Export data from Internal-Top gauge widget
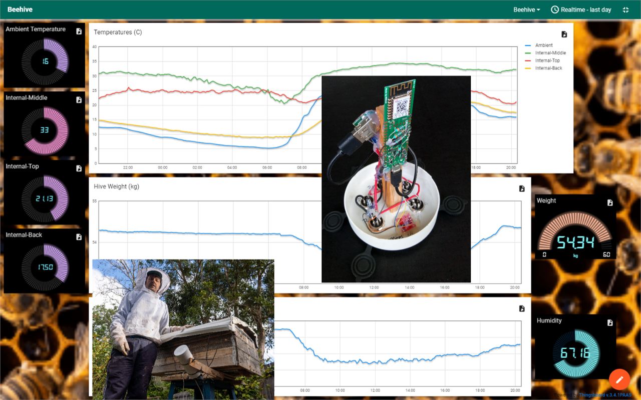 pyautogui.click(x=79, y=168)
